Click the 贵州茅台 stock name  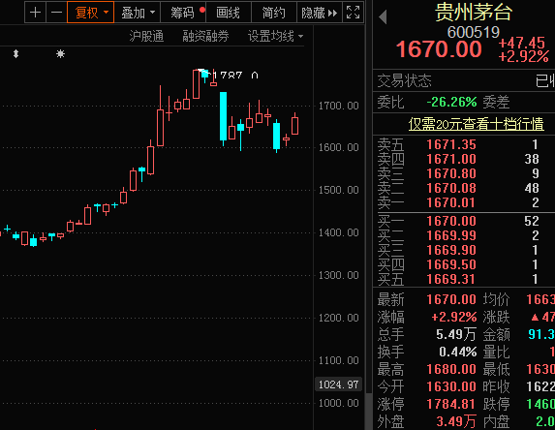pos(474,12)
